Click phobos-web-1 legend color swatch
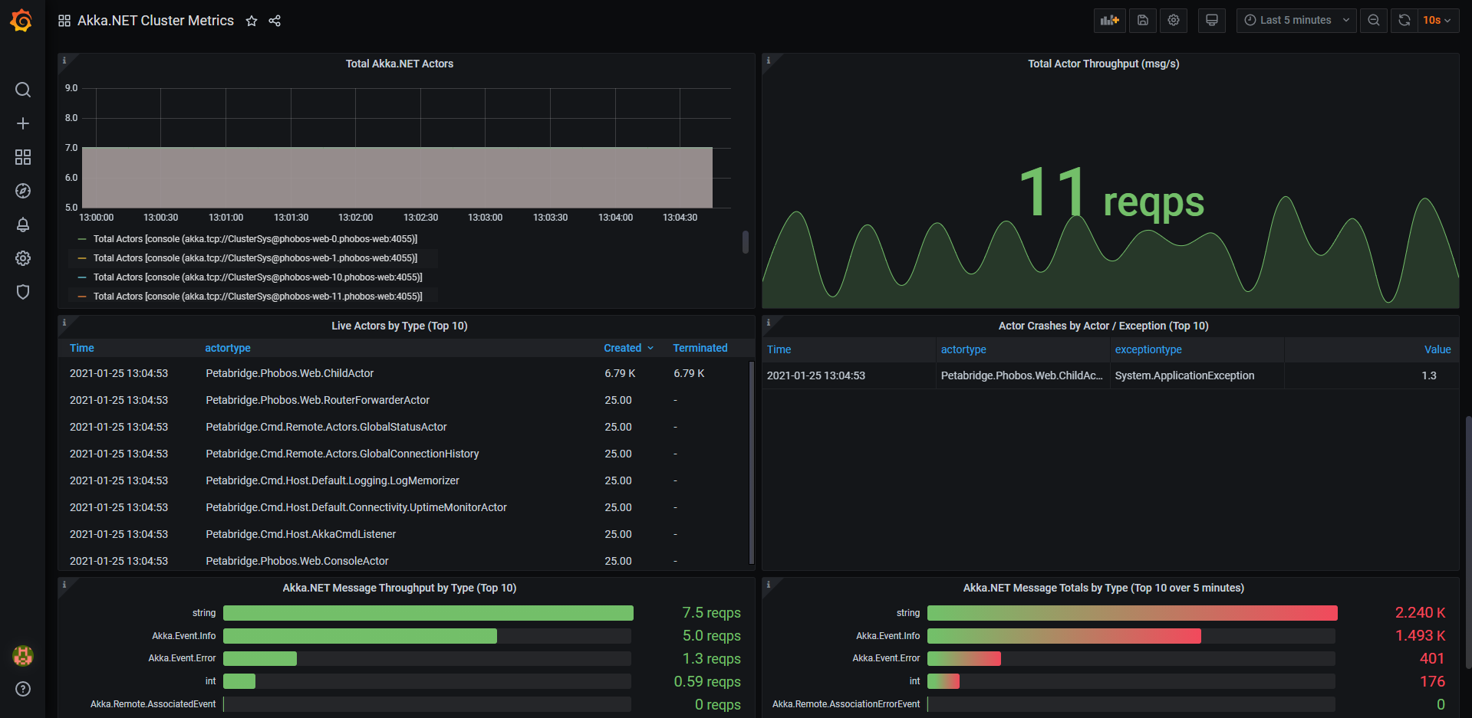 tap(82, 258)
